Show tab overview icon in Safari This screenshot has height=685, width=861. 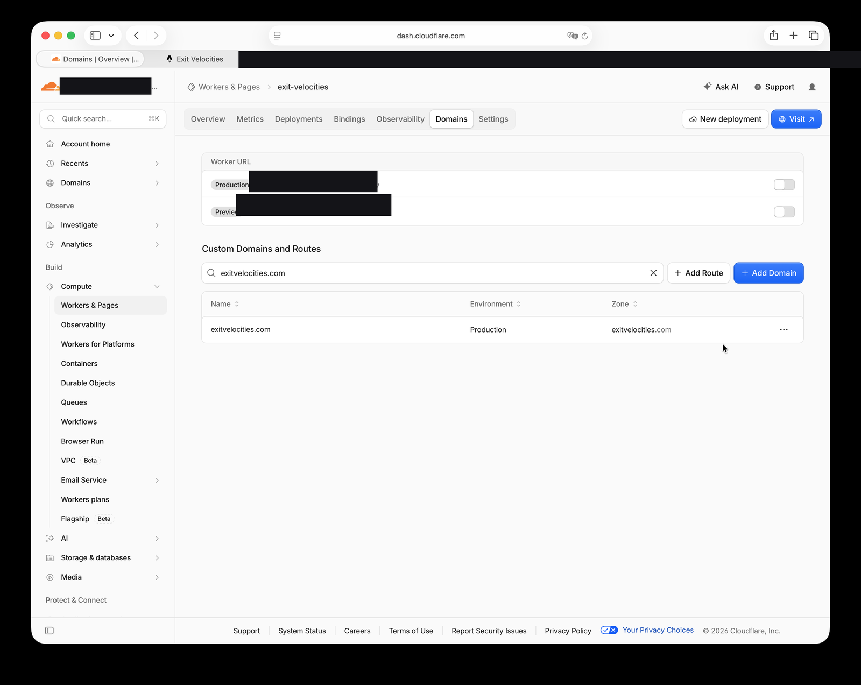pyautogui.click(x=814, y=36)
